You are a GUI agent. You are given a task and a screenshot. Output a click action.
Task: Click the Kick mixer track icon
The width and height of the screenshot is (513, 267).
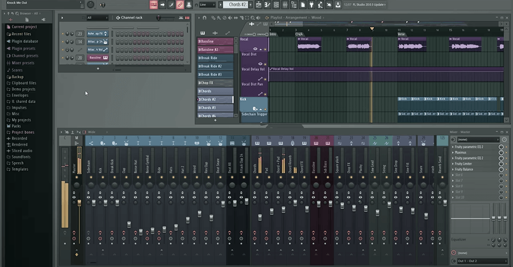[x=103, y=143]
